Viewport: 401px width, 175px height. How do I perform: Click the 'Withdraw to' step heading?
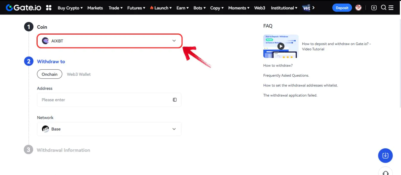(51, 62)
